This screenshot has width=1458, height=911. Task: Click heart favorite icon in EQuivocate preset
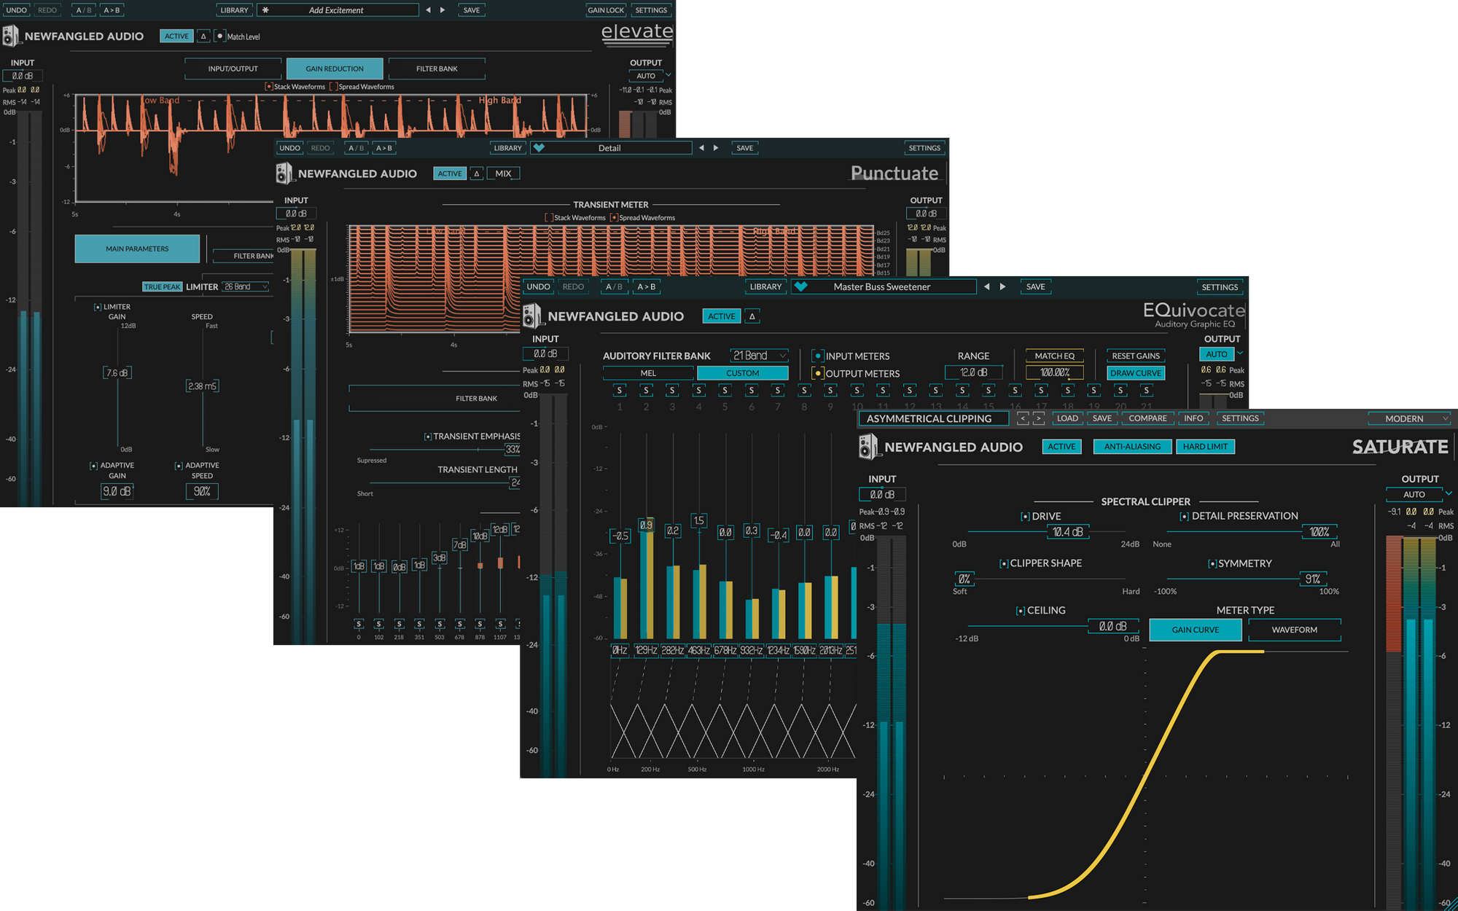(x=800, y=287)
